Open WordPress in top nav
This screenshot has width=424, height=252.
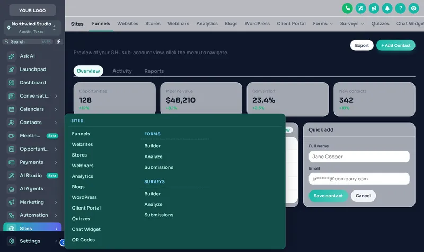coord(257,23)
